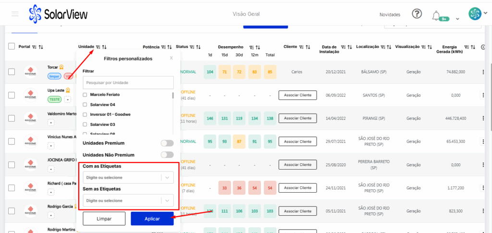Expand the Sem as Etiquetas dropdown
The height and width of the screenshot is (233, 492).
pos(167,200)
